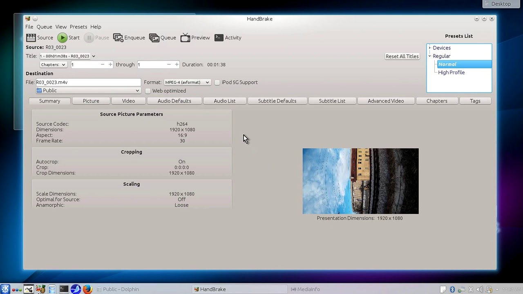This screenshot has width=523, height=294.
Task: Open the View menu
Action: (x=61, y=27)
